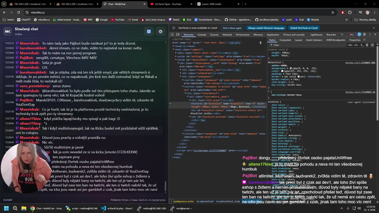The height and width of the screenshot is (213, 379).
Task: Toggle the .cls element classes pane
Action: (356, 45)
